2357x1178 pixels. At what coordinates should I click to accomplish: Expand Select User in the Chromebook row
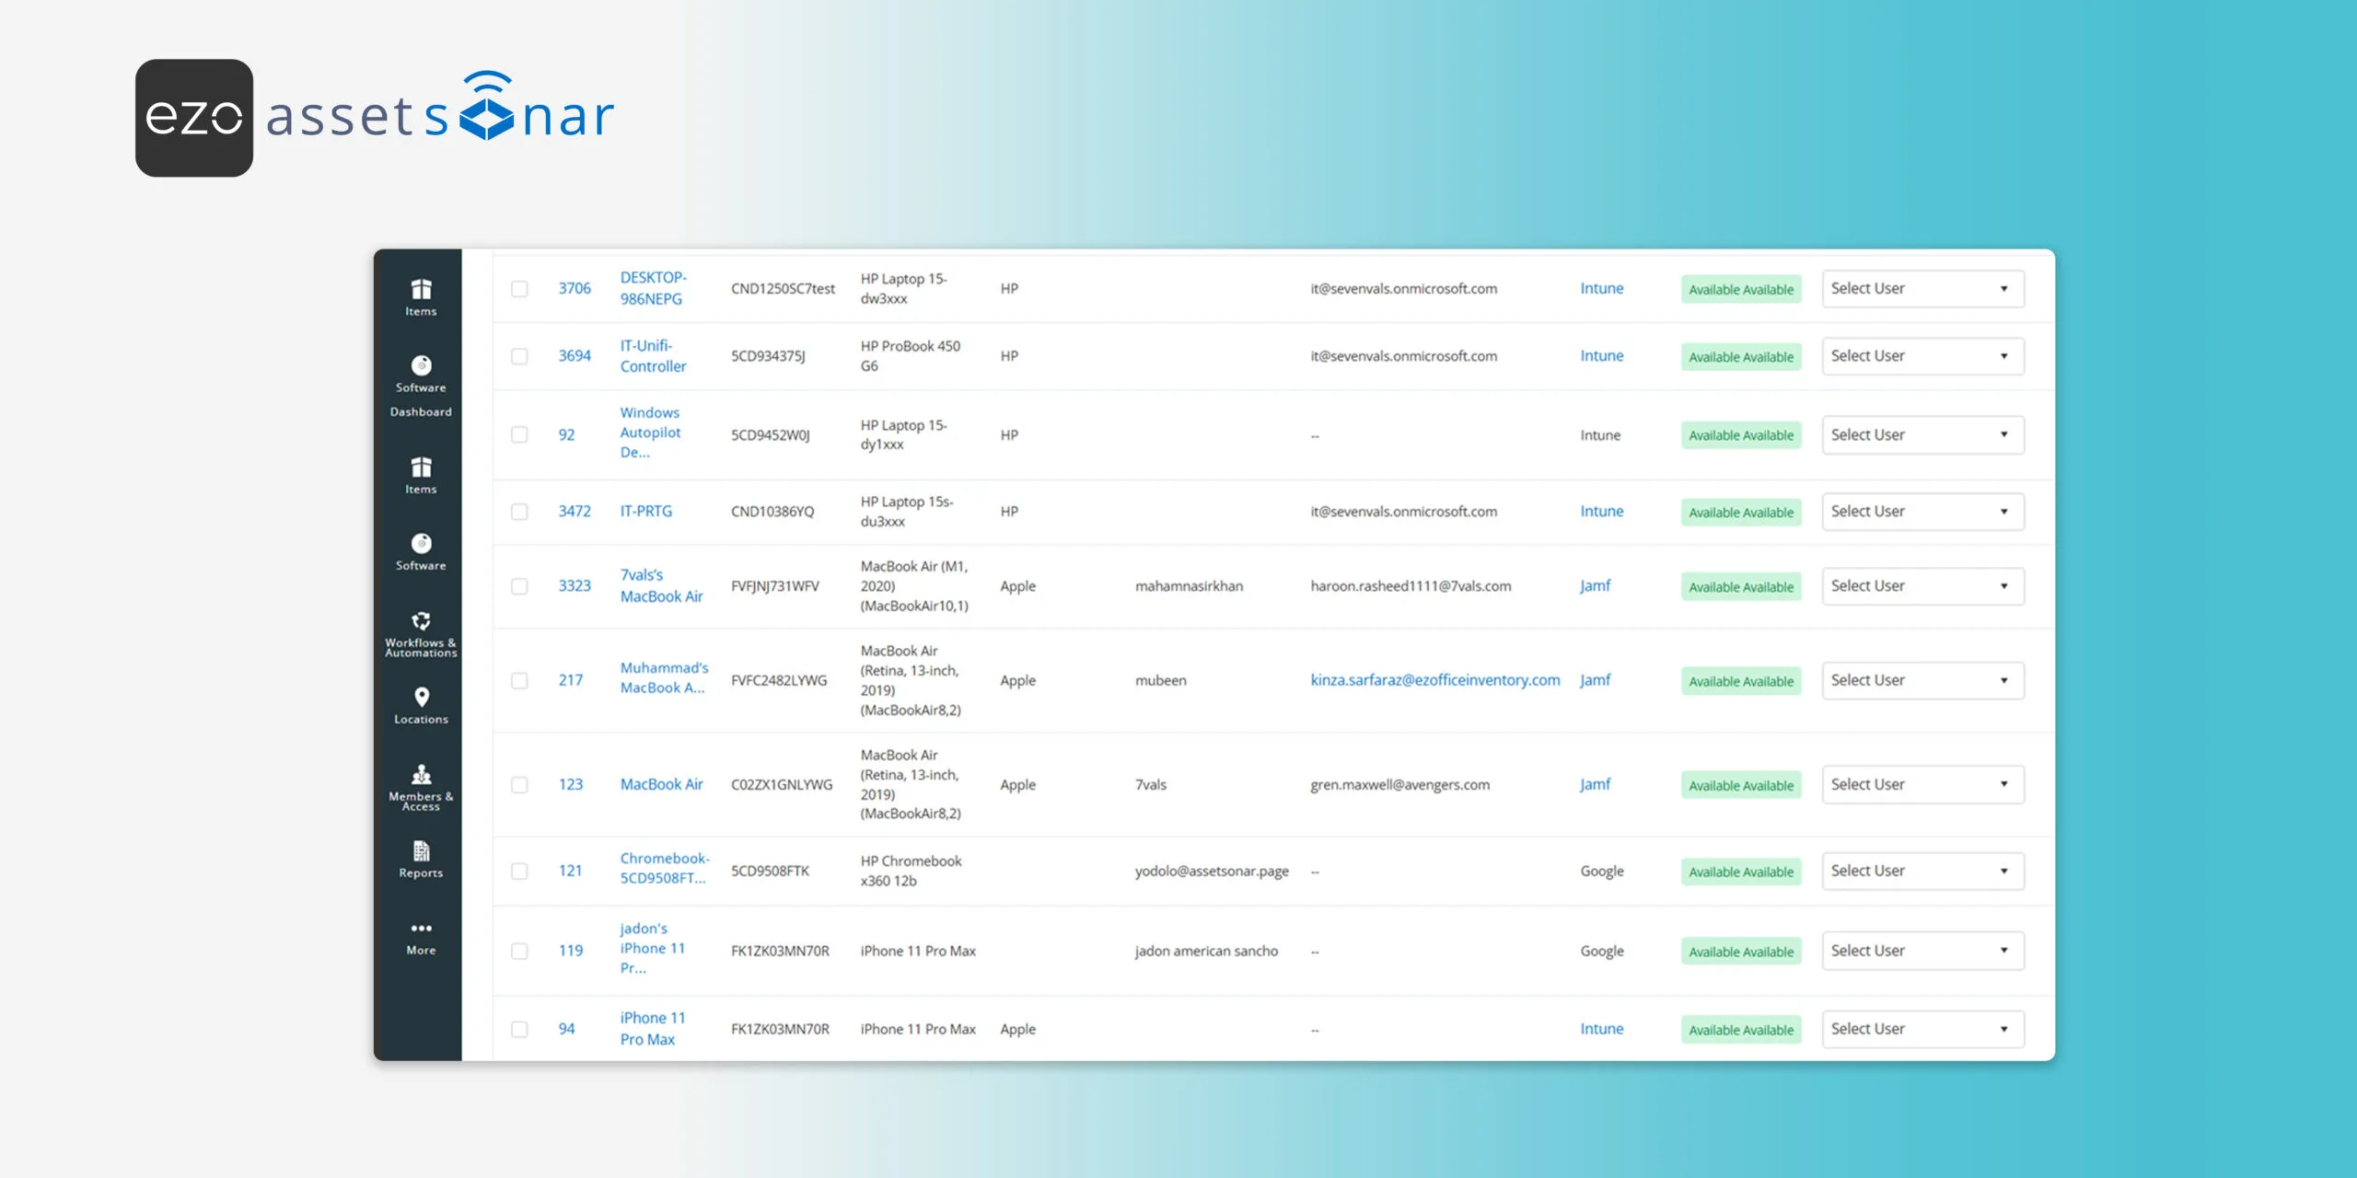(x=1922, y=872)
